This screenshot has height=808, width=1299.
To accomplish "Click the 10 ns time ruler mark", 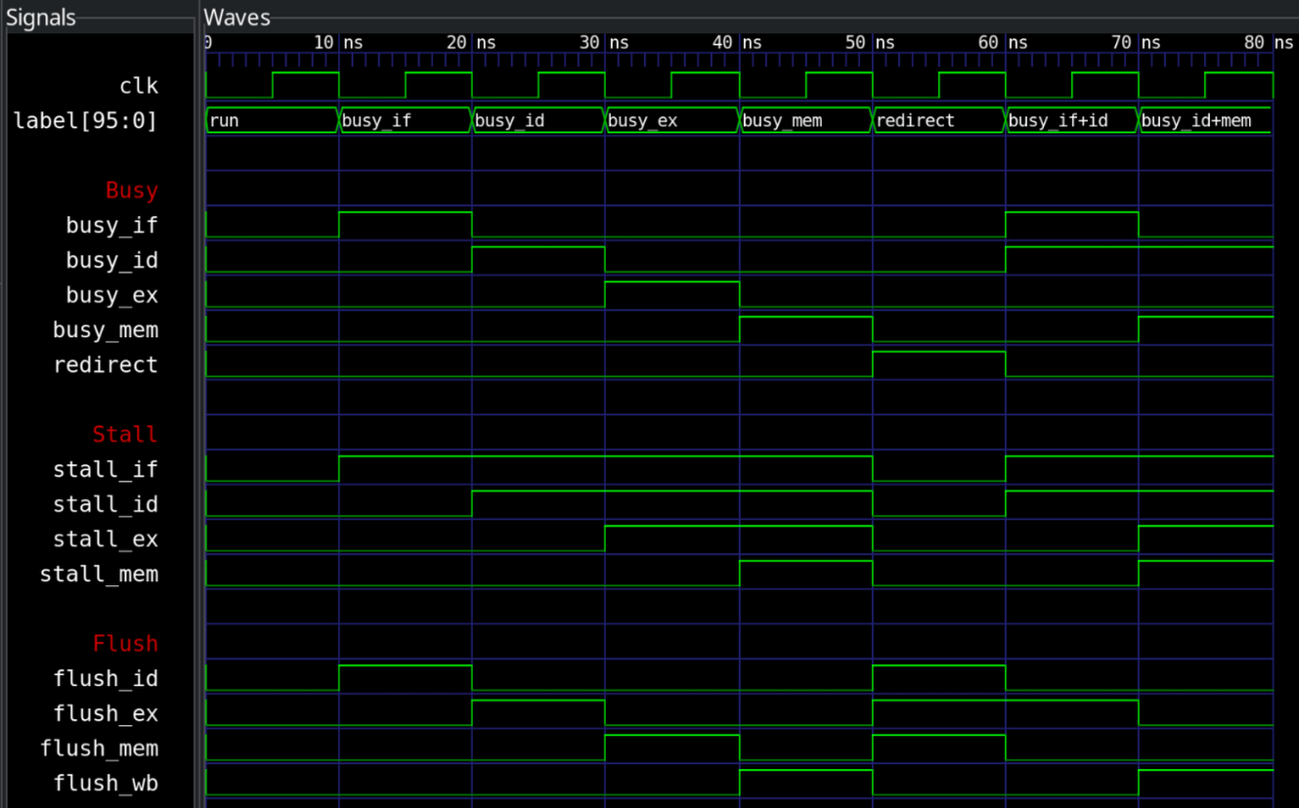I will tap(339, 43).
